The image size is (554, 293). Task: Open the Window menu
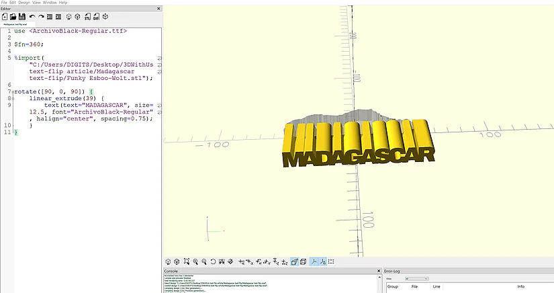50,3
